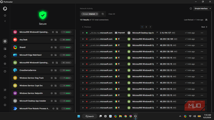Remove the Scope: Internet filter chip
214x120 pixels.
point(97,14)
